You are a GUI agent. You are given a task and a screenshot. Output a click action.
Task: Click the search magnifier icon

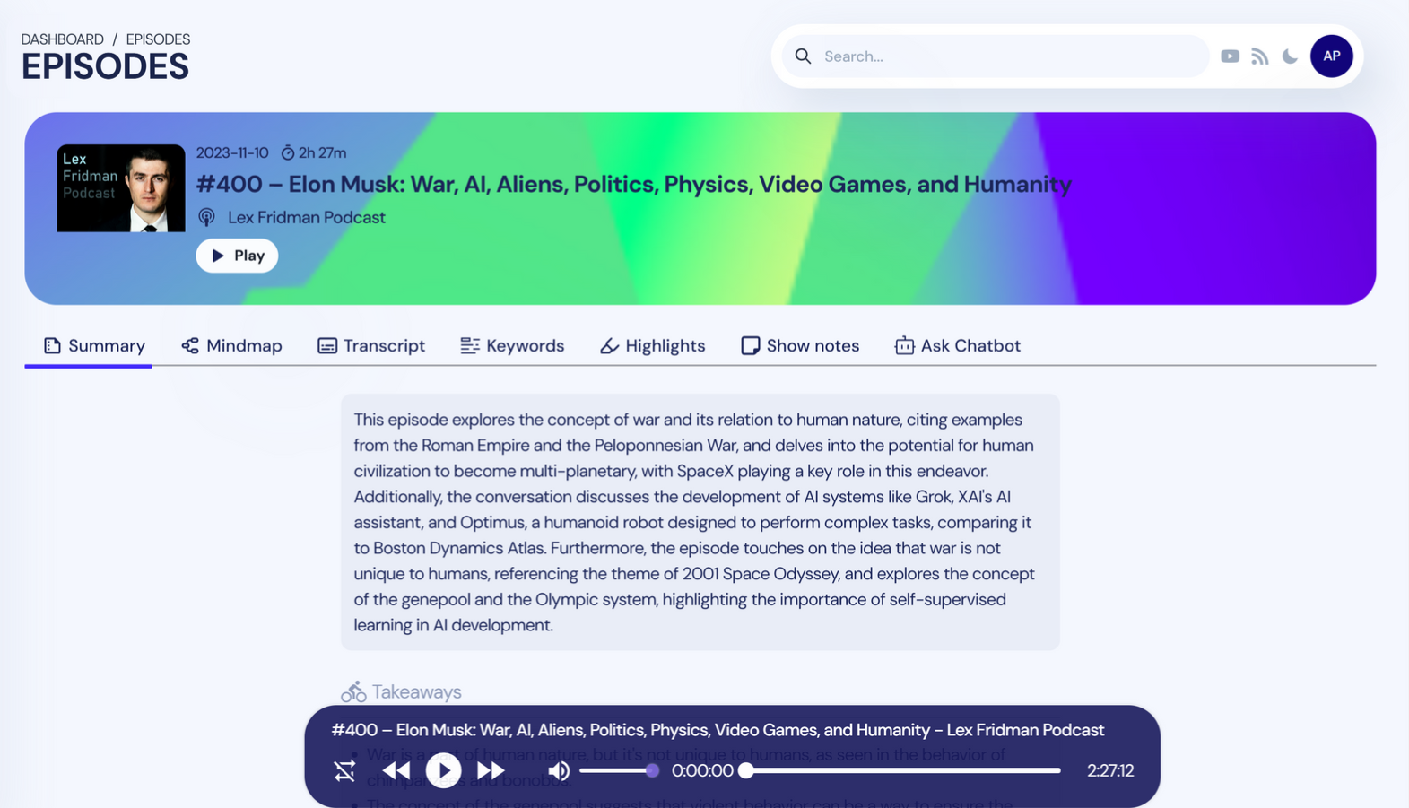(x=803, y=56)
